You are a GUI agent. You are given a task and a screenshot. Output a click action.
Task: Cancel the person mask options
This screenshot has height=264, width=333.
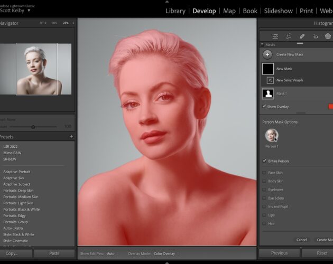coord(302,240)
